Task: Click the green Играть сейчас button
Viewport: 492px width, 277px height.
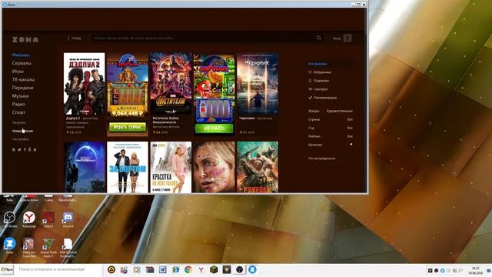Action: (x=128, y=127)
